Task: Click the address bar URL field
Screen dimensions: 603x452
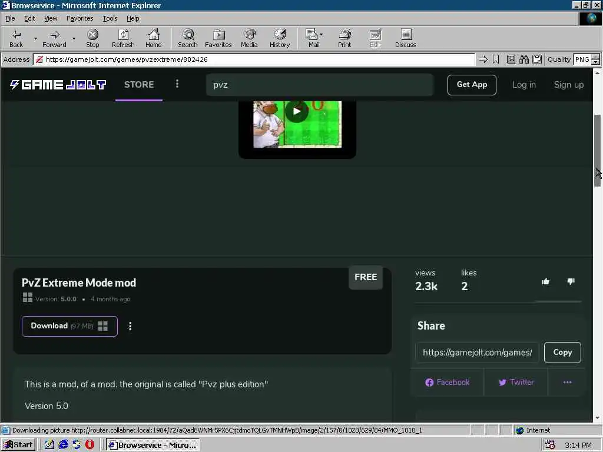Action: [x=254, y=59]
